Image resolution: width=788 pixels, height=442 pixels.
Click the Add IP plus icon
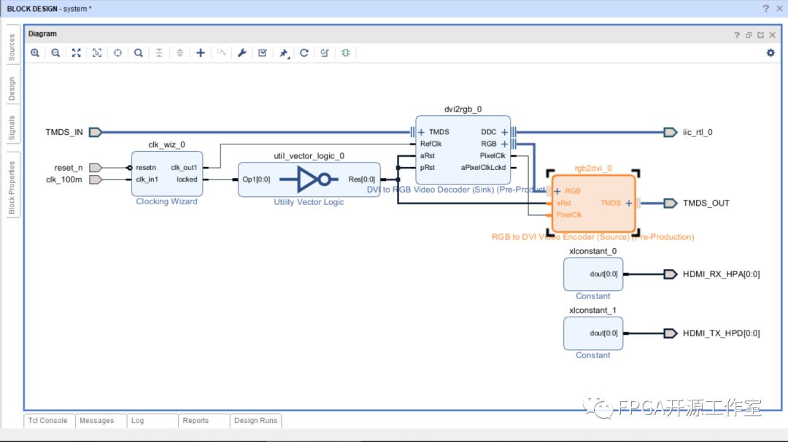(x=201, y=53)
